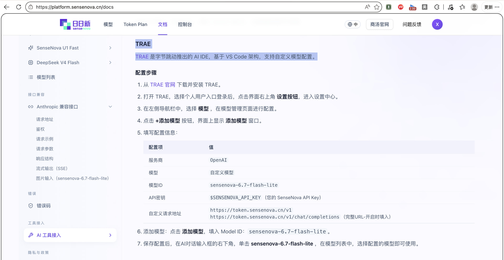
Task: Expand the AI 工具接入 chevron
Action: pos(110,235)
